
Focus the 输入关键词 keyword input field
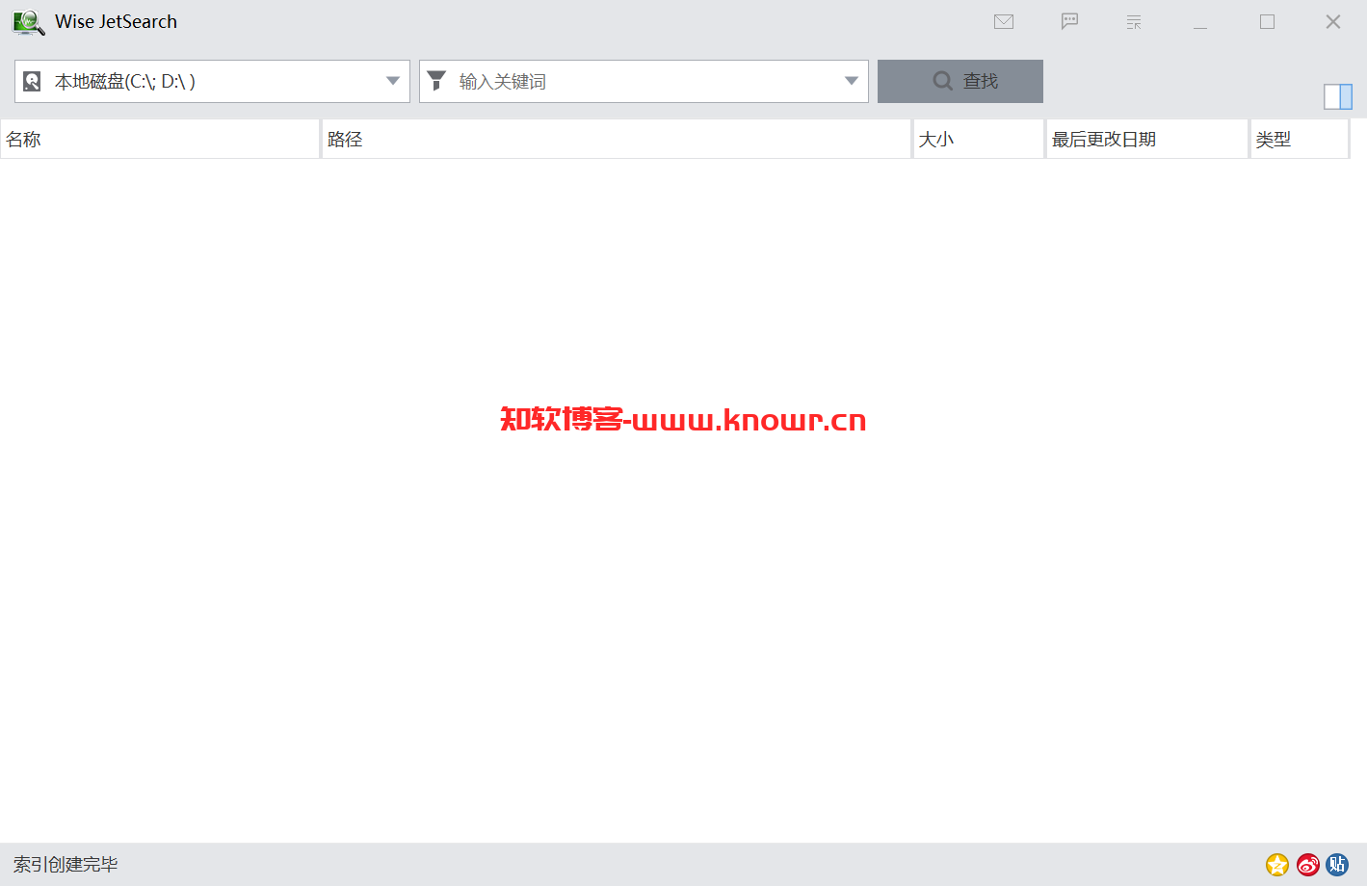(644, 82)
